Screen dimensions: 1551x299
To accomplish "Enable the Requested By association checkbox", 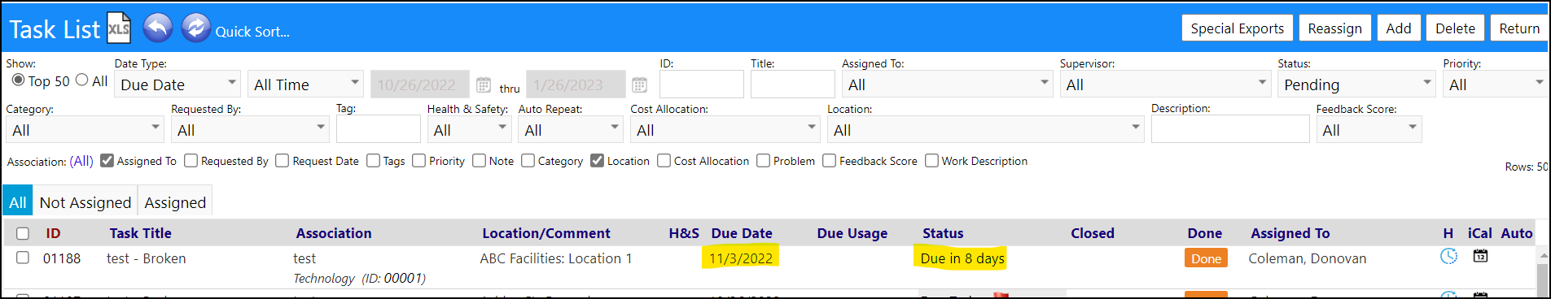I will (191, 161).
